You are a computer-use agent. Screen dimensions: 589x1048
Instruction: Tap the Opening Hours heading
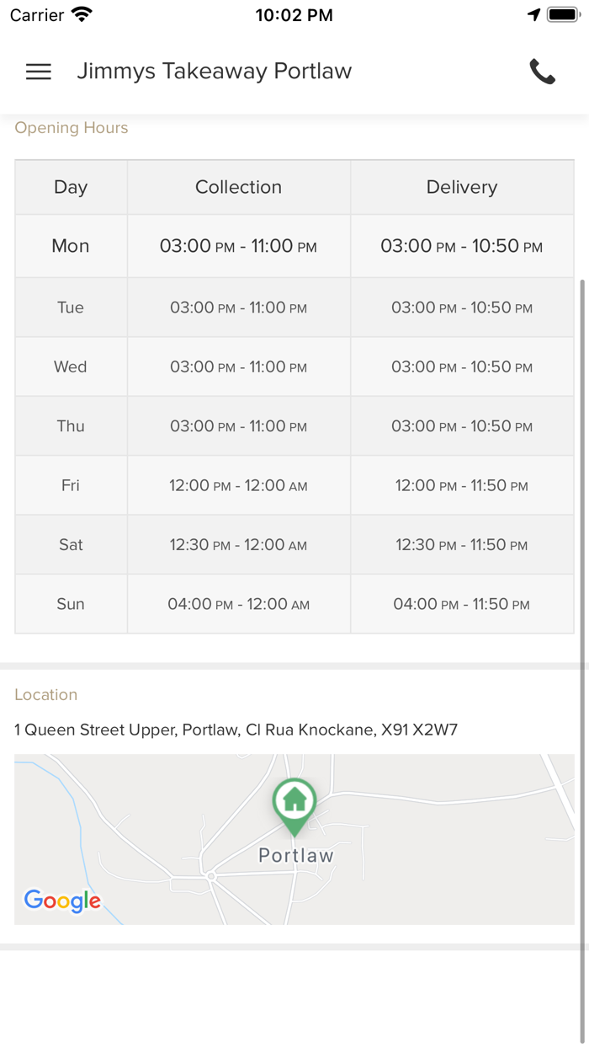click(72, 128)
